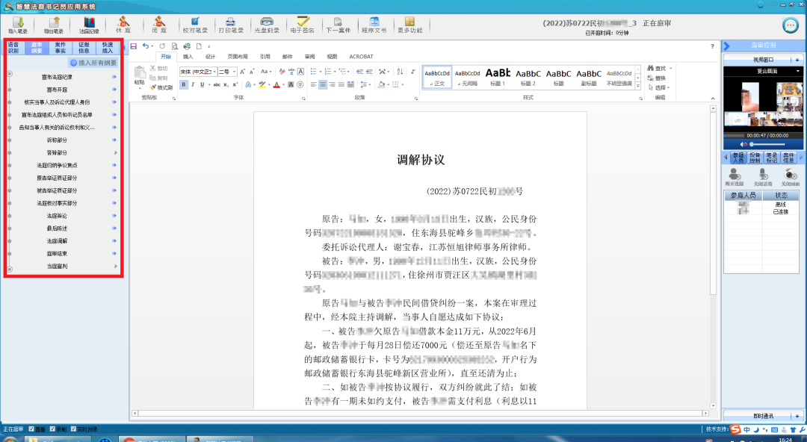Switch to the 页面布局 ribbon tab
This screenshot has height=442, width=807.
[238, 57]
